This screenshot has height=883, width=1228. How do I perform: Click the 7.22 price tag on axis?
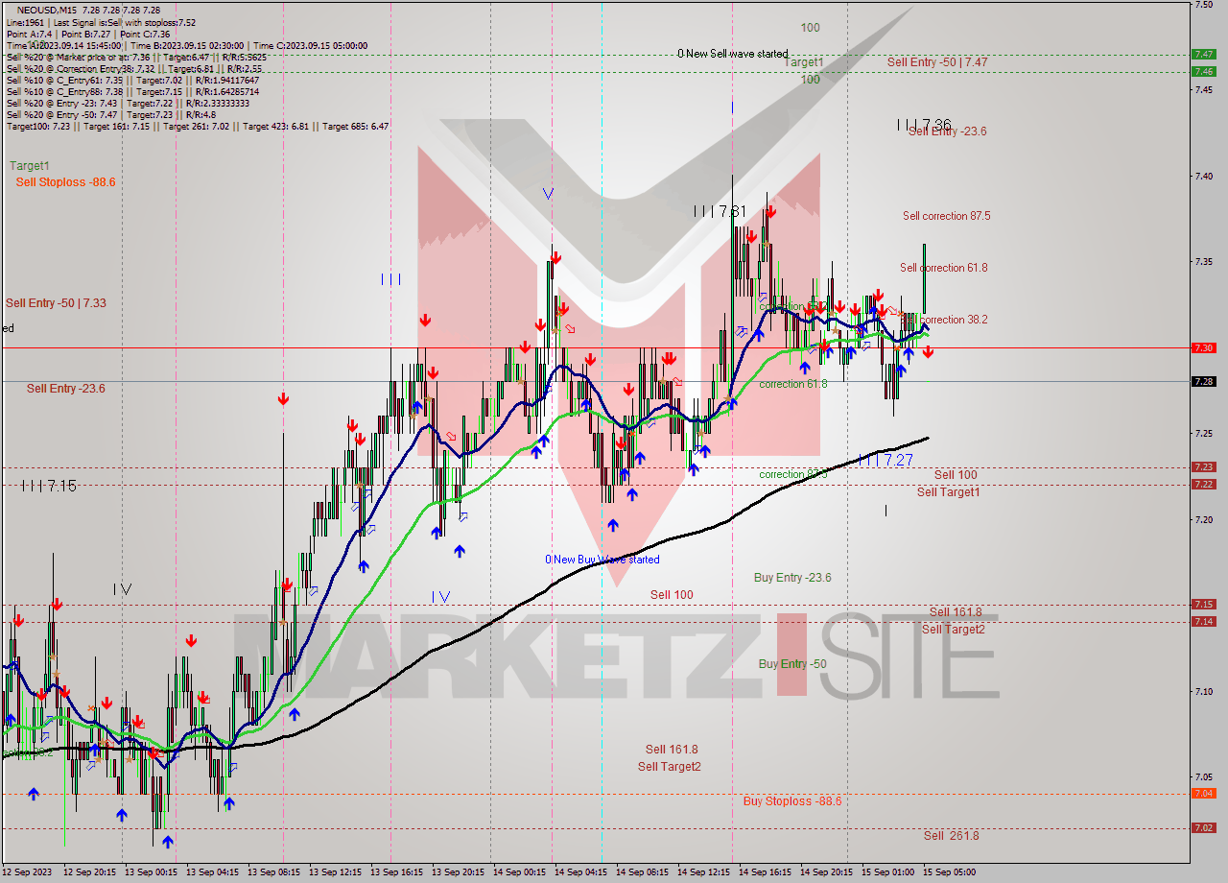[x=1203, y=484]
